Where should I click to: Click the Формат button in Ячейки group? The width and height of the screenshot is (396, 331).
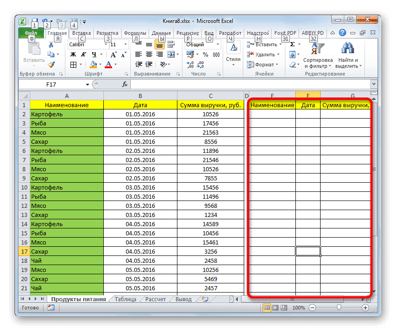(264, 65)
